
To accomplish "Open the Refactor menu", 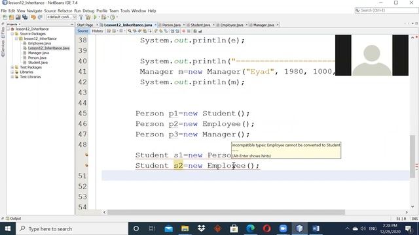I will tap(65, 10).
